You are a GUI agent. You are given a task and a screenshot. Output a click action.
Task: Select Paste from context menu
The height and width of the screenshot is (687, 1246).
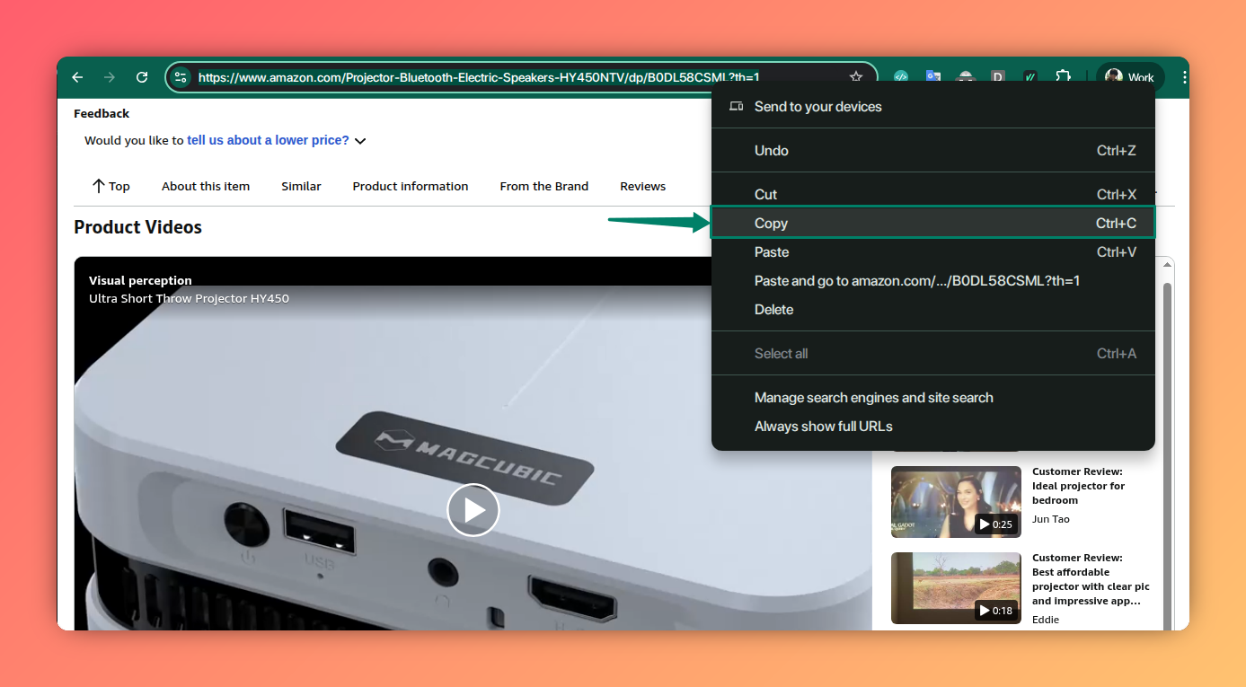(x=932, y=251)
